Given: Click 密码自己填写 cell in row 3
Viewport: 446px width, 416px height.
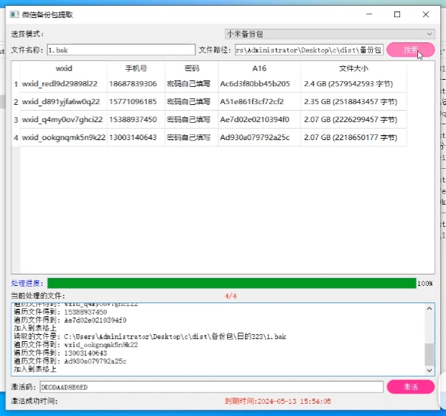Looking at the screenshot, I should point(192,119).
